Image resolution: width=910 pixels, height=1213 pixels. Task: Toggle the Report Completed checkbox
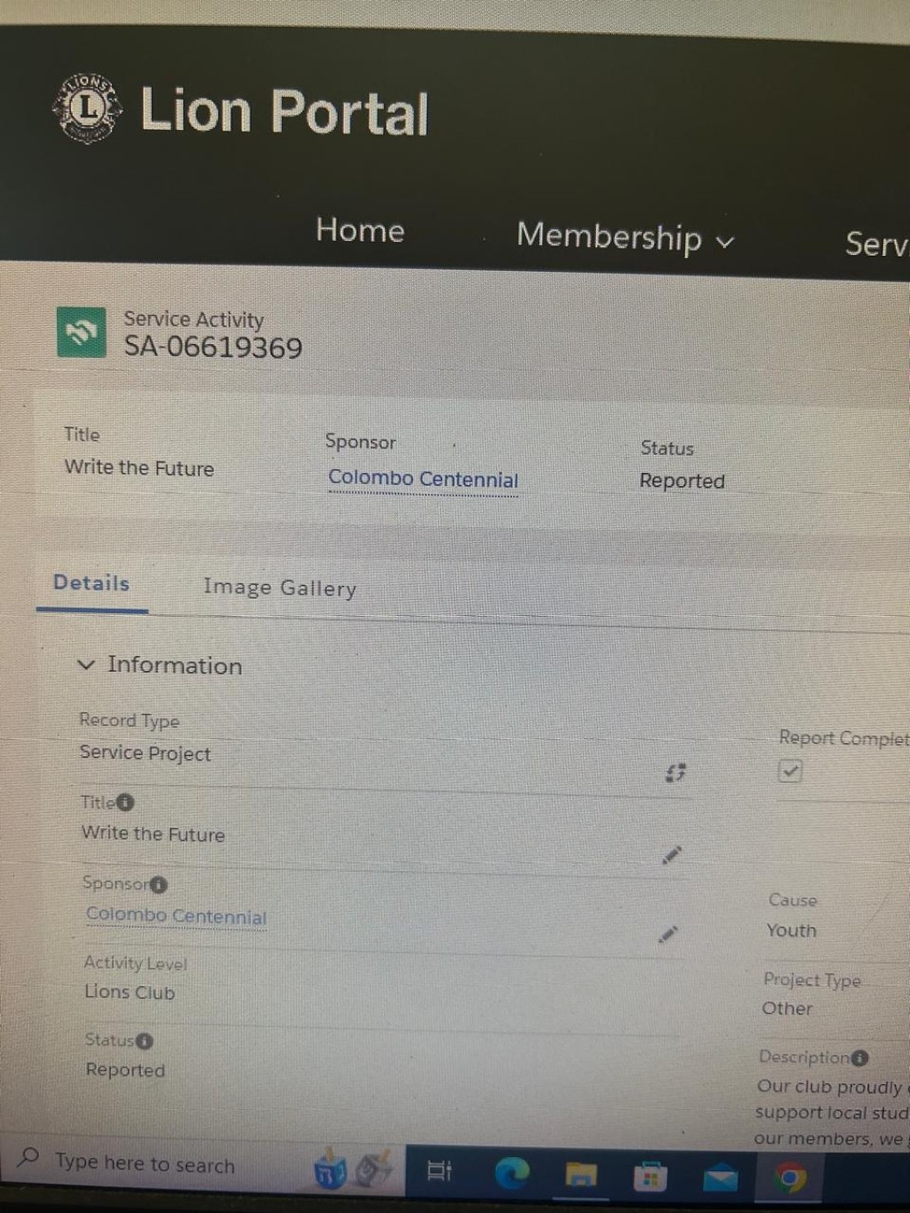(790, 770)
